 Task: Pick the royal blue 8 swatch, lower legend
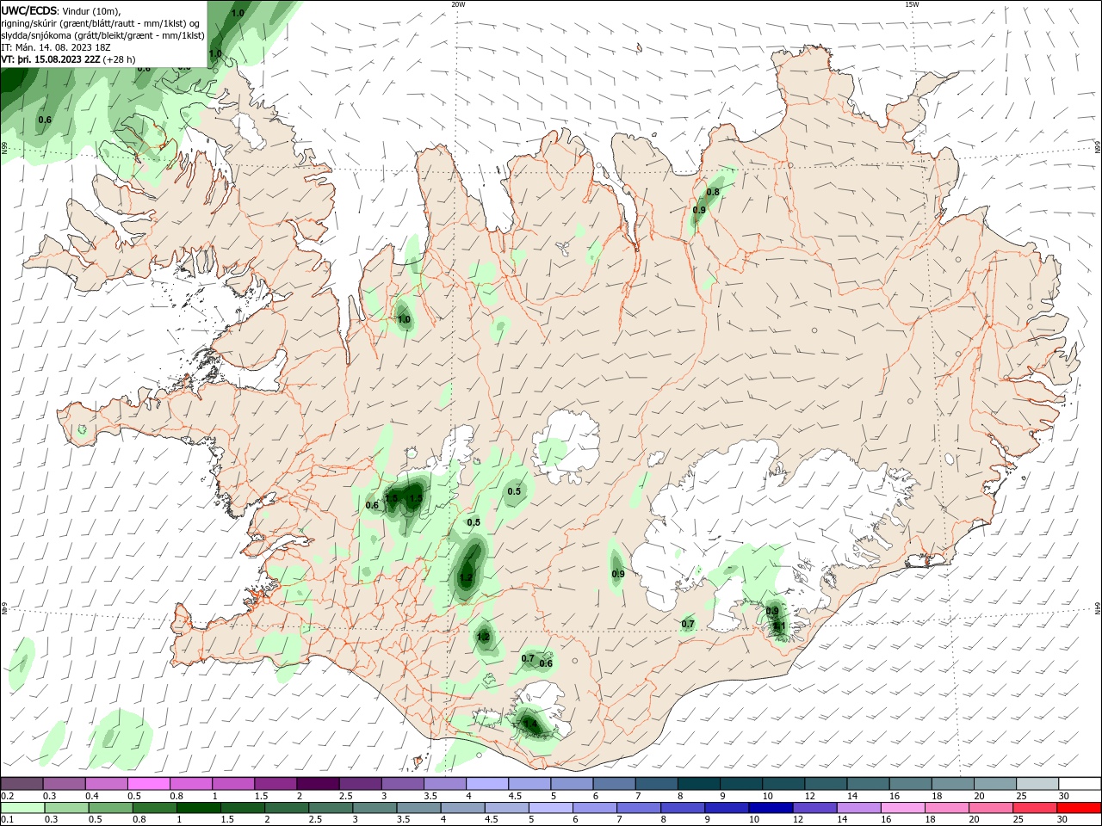[683, 808]
